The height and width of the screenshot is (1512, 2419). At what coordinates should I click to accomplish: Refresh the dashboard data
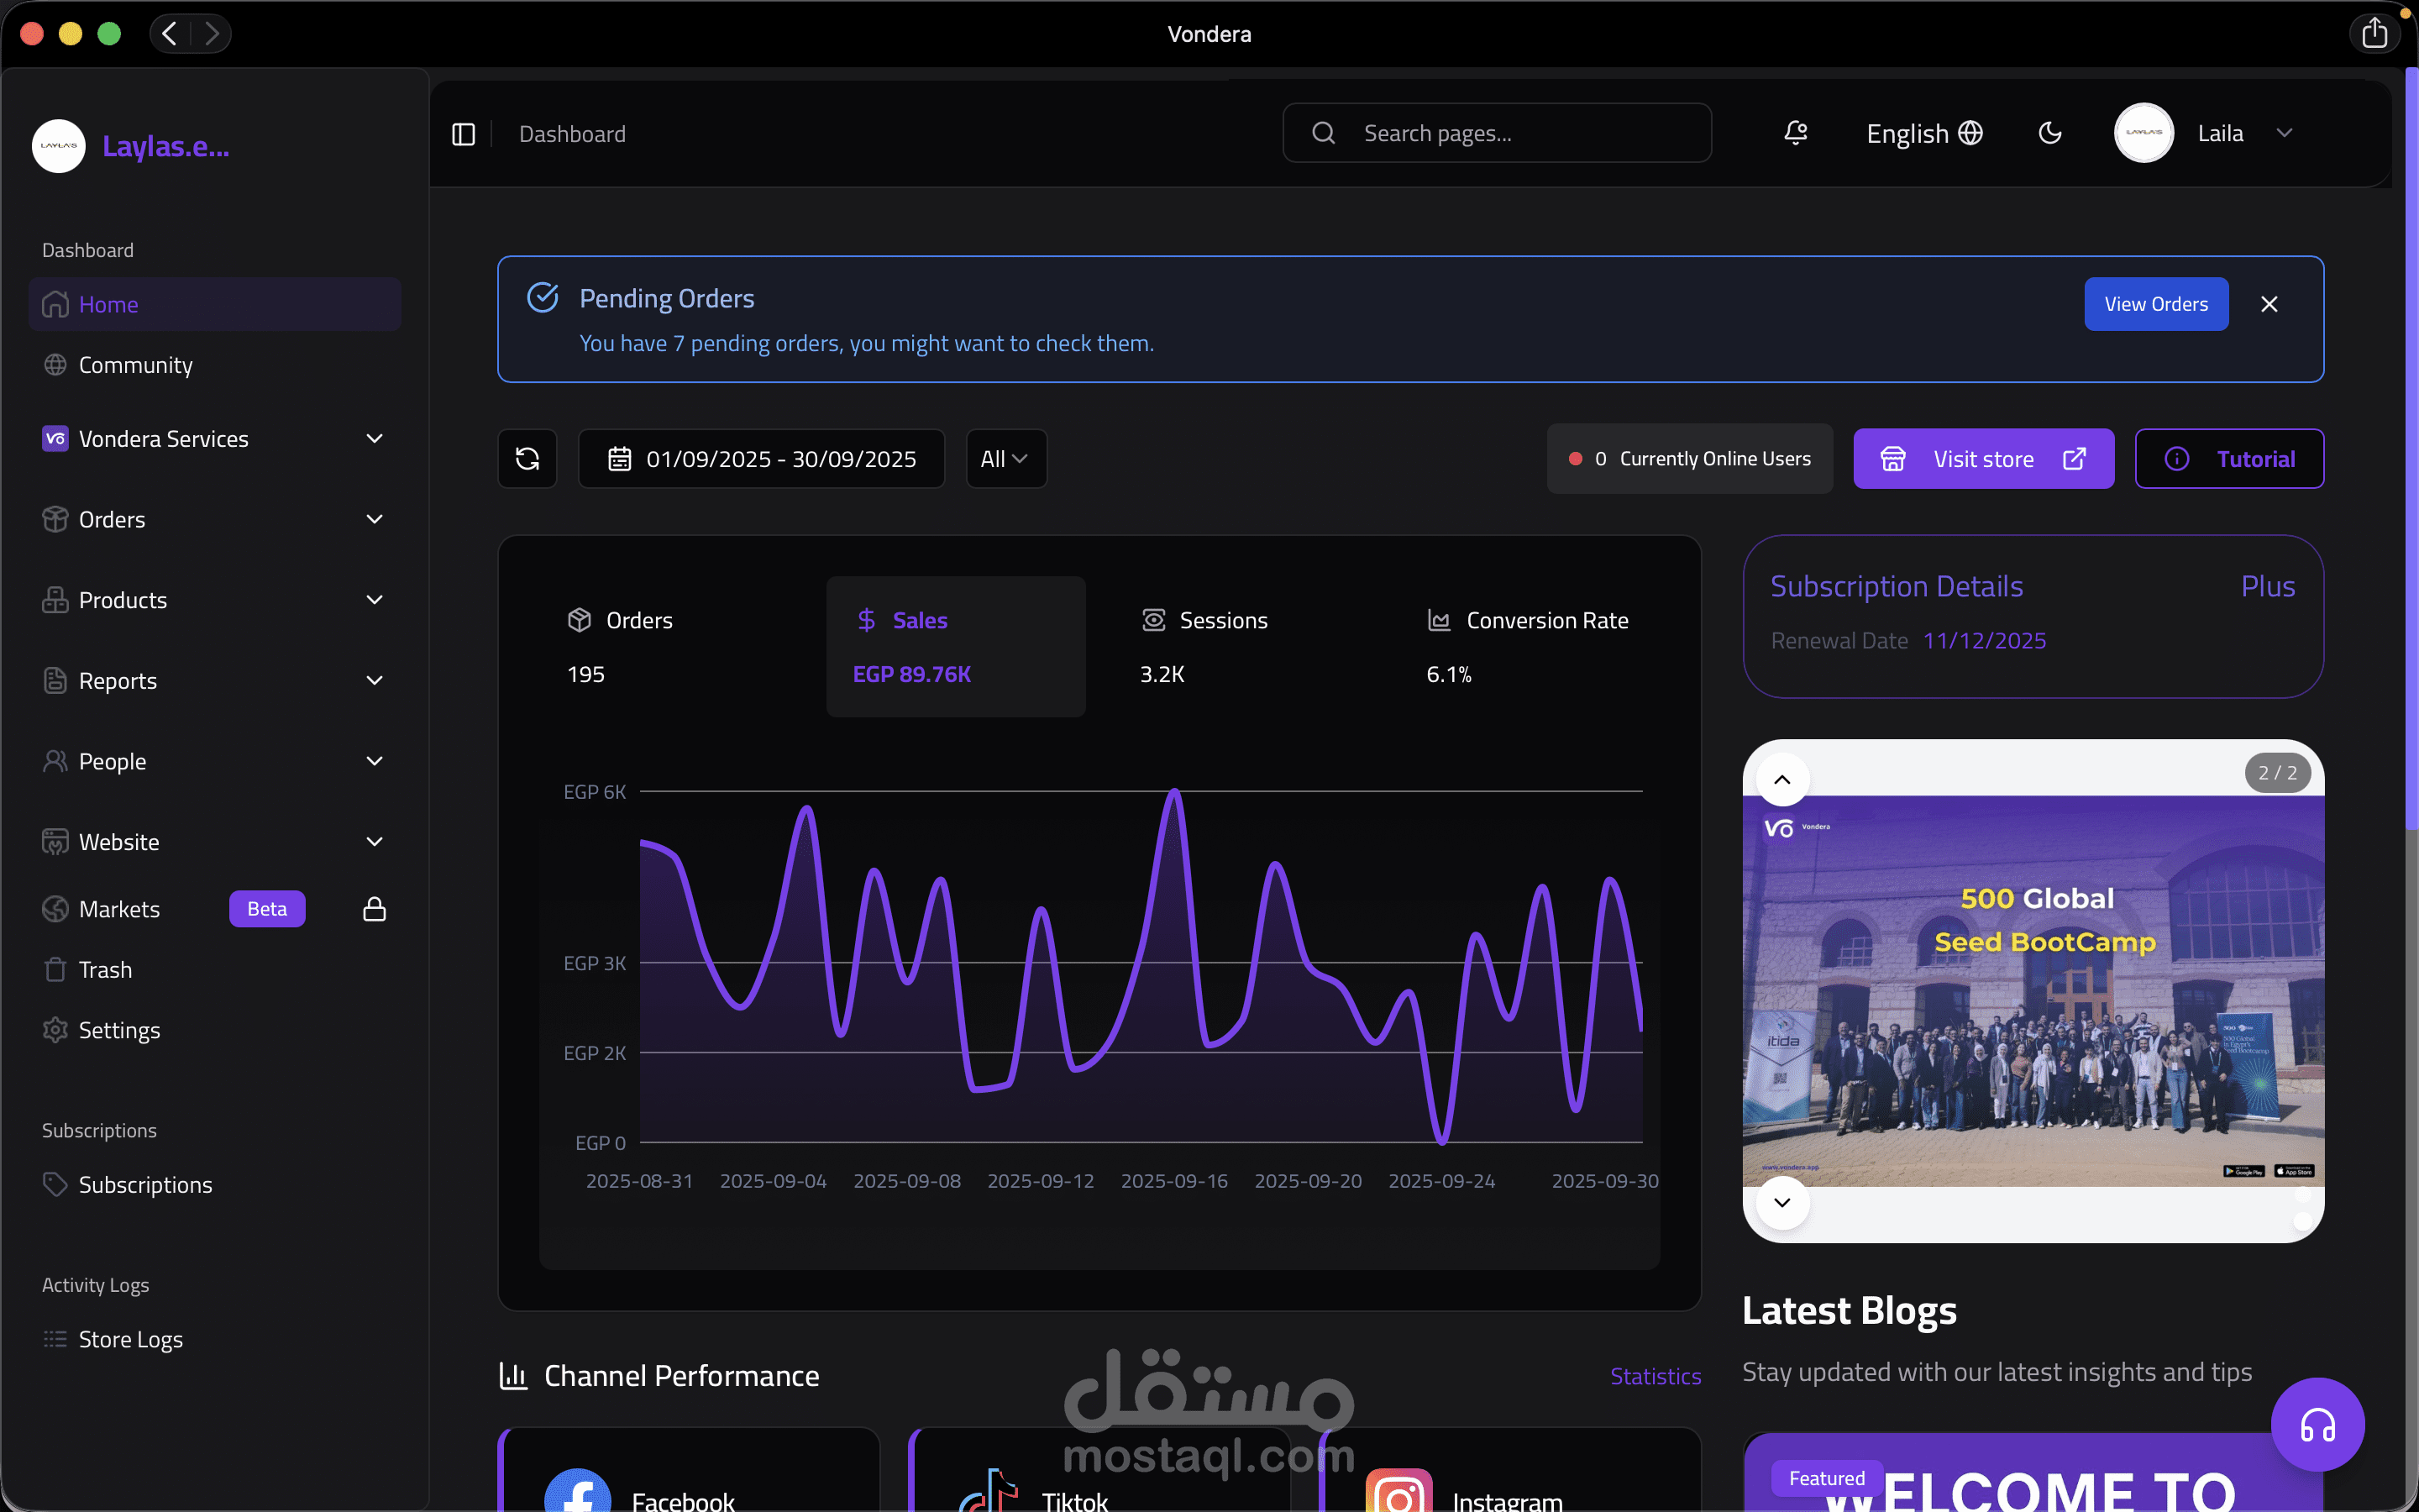[x=527, y=458]
